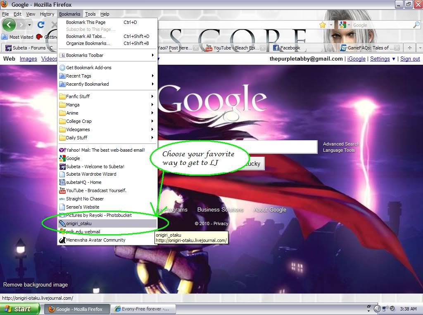This screenshot has height=315, width=423.
Task: Open the Settings dropdown arrow on Google
Action: click(394, 59)
